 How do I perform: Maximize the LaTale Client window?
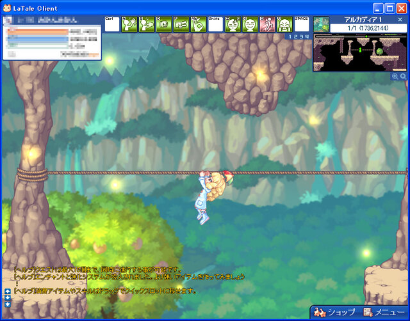(x=389, y=8)
